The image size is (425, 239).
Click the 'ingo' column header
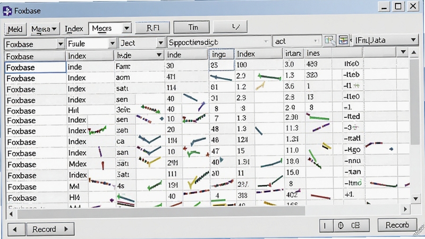222,55
